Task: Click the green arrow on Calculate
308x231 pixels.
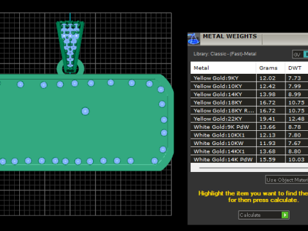Action: (285, 215)
